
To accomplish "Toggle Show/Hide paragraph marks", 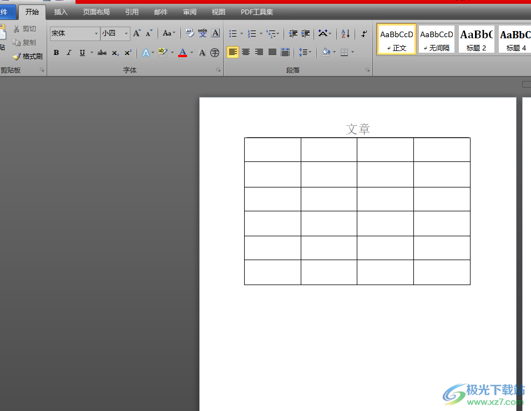I will [364, 33].
